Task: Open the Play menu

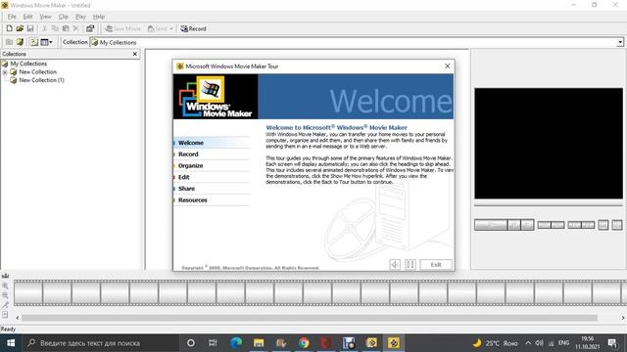Action: pos(80,17)
